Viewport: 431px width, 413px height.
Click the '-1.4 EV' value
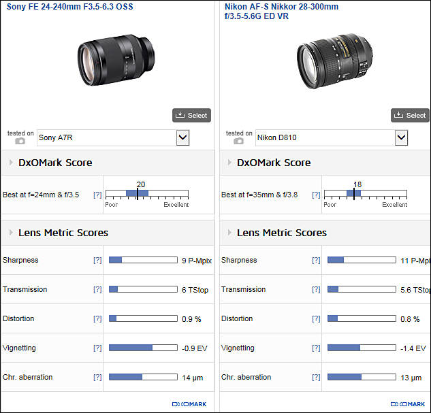coord(413,348)
